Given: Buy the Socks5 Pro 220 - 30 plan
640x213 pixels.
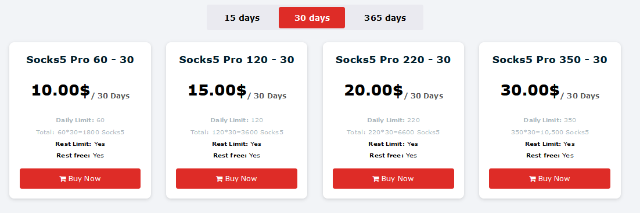Looking at the screenshot, I should [x=393, y=178].
